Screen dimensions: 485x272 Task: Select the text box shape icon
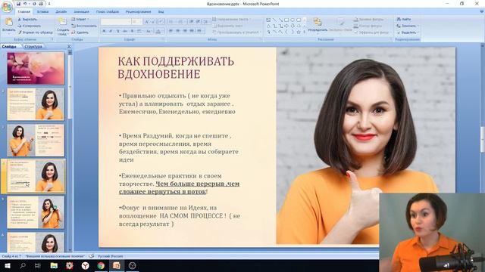(x=268, y=20)
